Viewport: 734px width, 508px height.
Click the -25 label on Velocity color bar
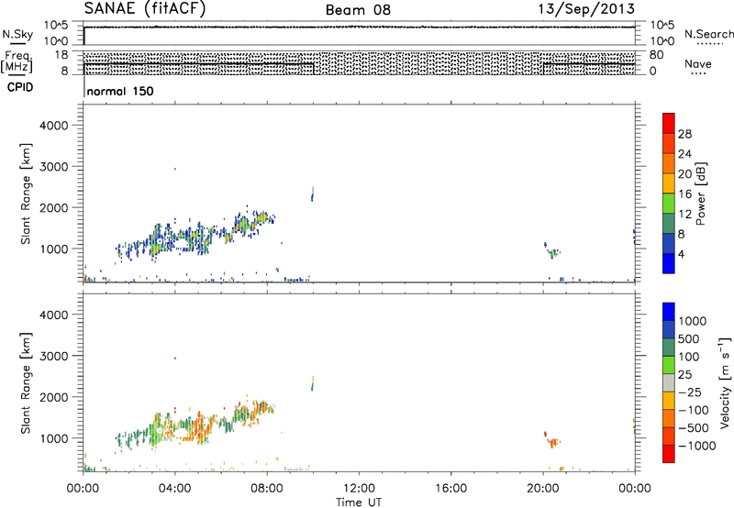click(x=689, y=392)
